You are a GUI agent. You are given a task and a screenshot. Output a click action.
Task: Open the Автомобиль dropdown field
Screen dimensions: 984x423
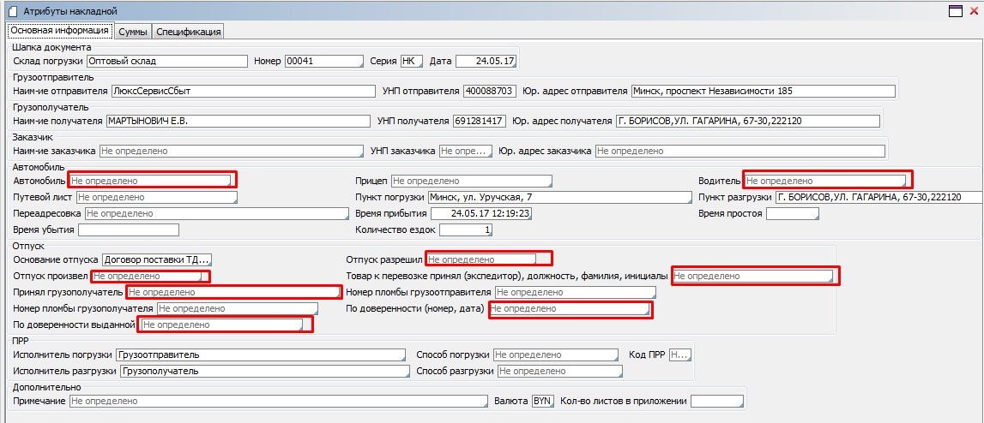click(x=150, y=181)
